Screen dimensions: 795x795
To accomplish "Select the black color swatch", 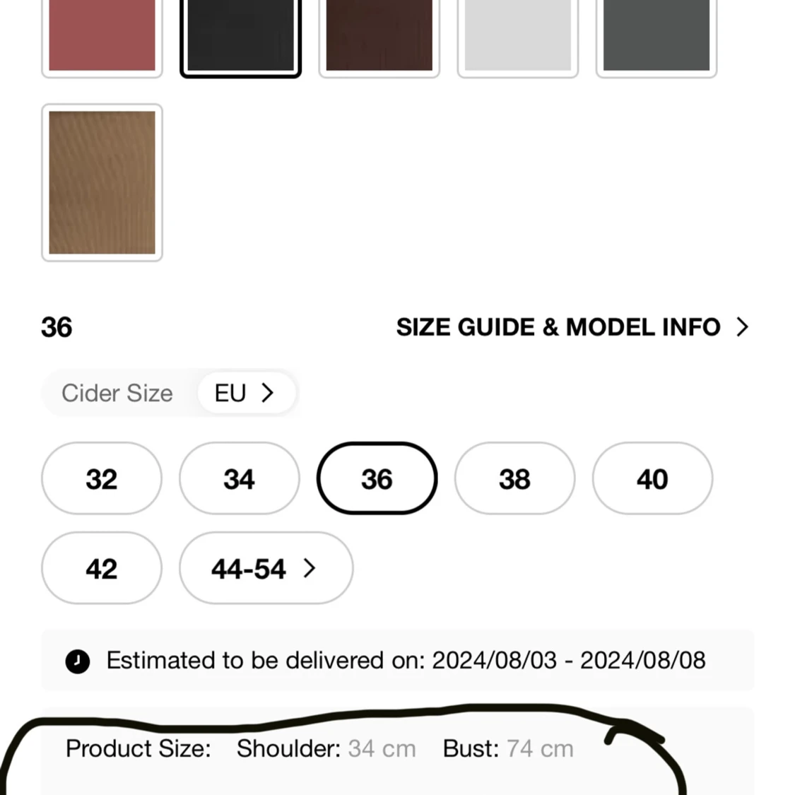I will click(240, 35).
